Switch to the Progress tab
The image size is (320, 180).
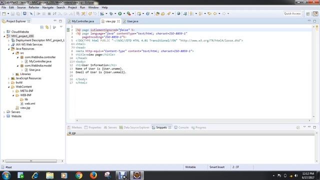[199, 127]
